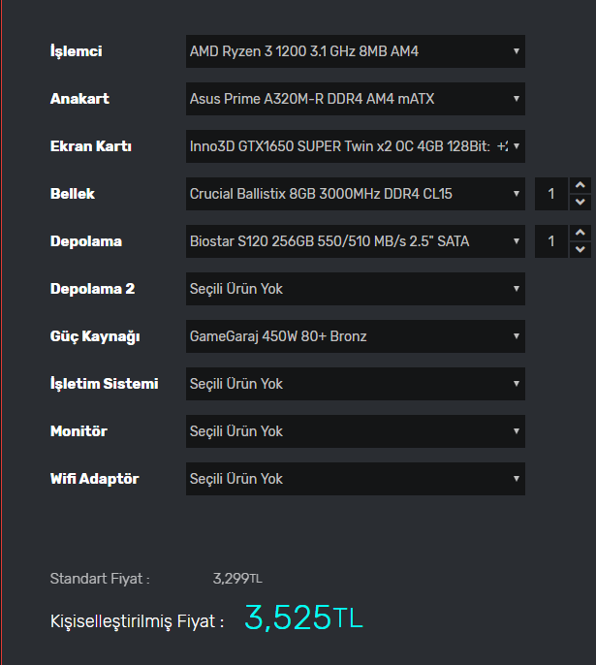Expand the Ekran Kartı graphics card dropdown
Image resolution: width=596 pixels, height=665 pixels.
(356, 146)
